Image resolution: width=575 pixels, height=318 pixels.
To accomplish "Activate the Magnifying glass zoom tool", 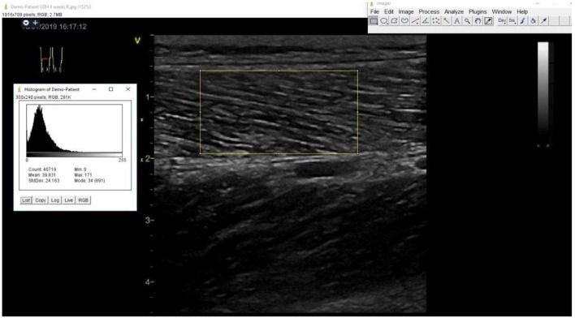I will pyautogui.click(x=467, y=21).
